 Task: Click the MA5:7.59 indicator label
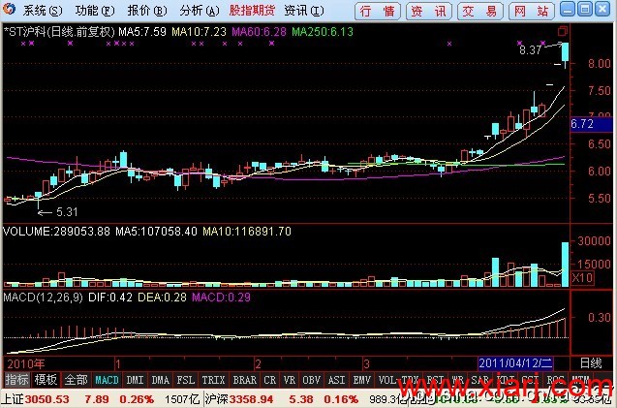(x=142, y=32)
